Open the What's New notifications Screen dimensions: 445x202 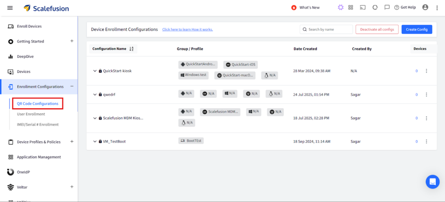pyautogui.click(x=306, y=8)
